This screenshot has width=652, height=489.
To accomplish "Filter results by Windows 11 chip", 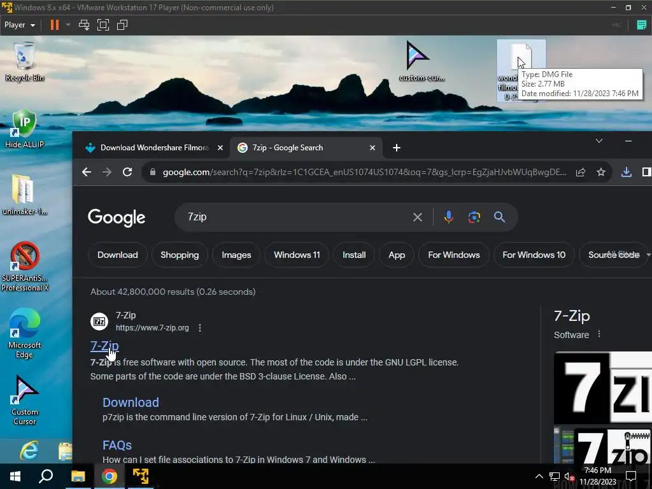I will click(297, 255).
